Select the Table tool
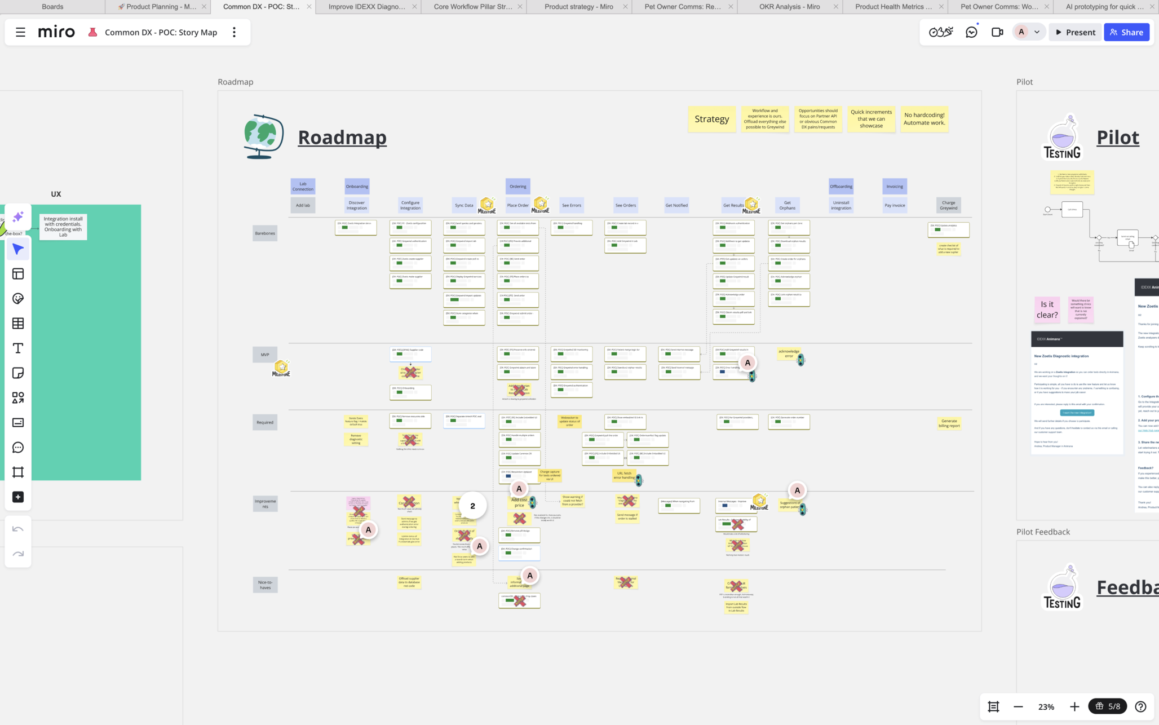Viewport: 1159px width, 725px height. 18,324
